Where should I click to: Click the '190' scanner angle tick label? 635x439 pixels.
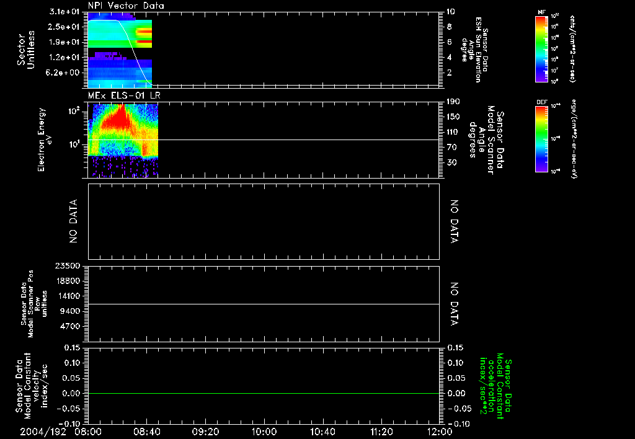coord(453,102)
